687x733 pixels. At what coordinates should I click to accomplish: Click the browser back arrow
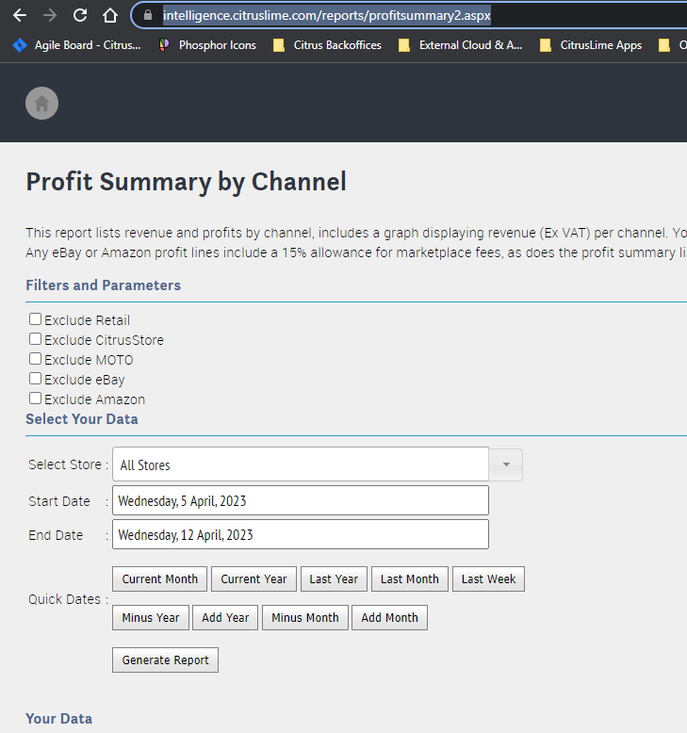pyautogui.click(x=20, y=15)
